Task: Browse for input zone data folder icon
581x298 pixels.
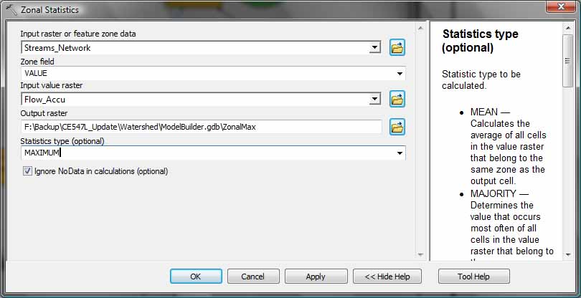Action: [397, 47]
